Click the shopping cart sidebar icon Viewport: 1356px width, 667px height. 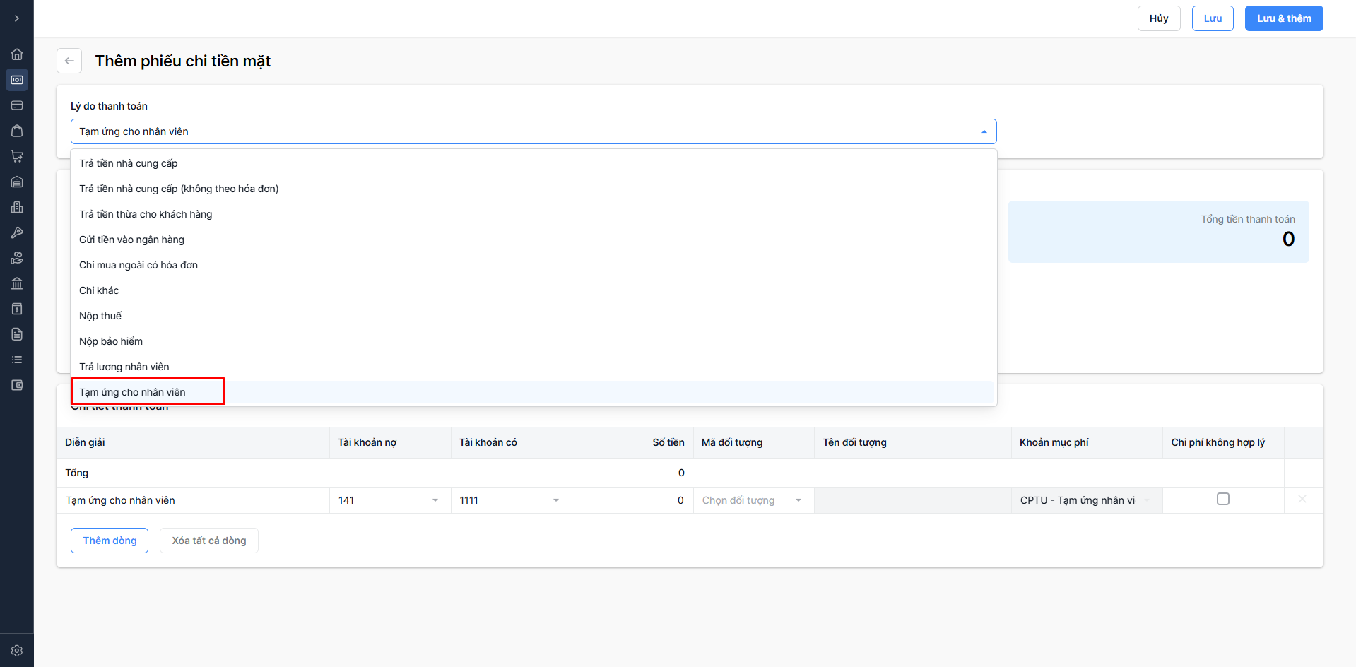coord(17,156)
